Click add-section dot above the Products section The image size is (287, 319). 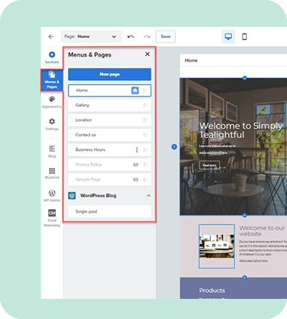245,277
